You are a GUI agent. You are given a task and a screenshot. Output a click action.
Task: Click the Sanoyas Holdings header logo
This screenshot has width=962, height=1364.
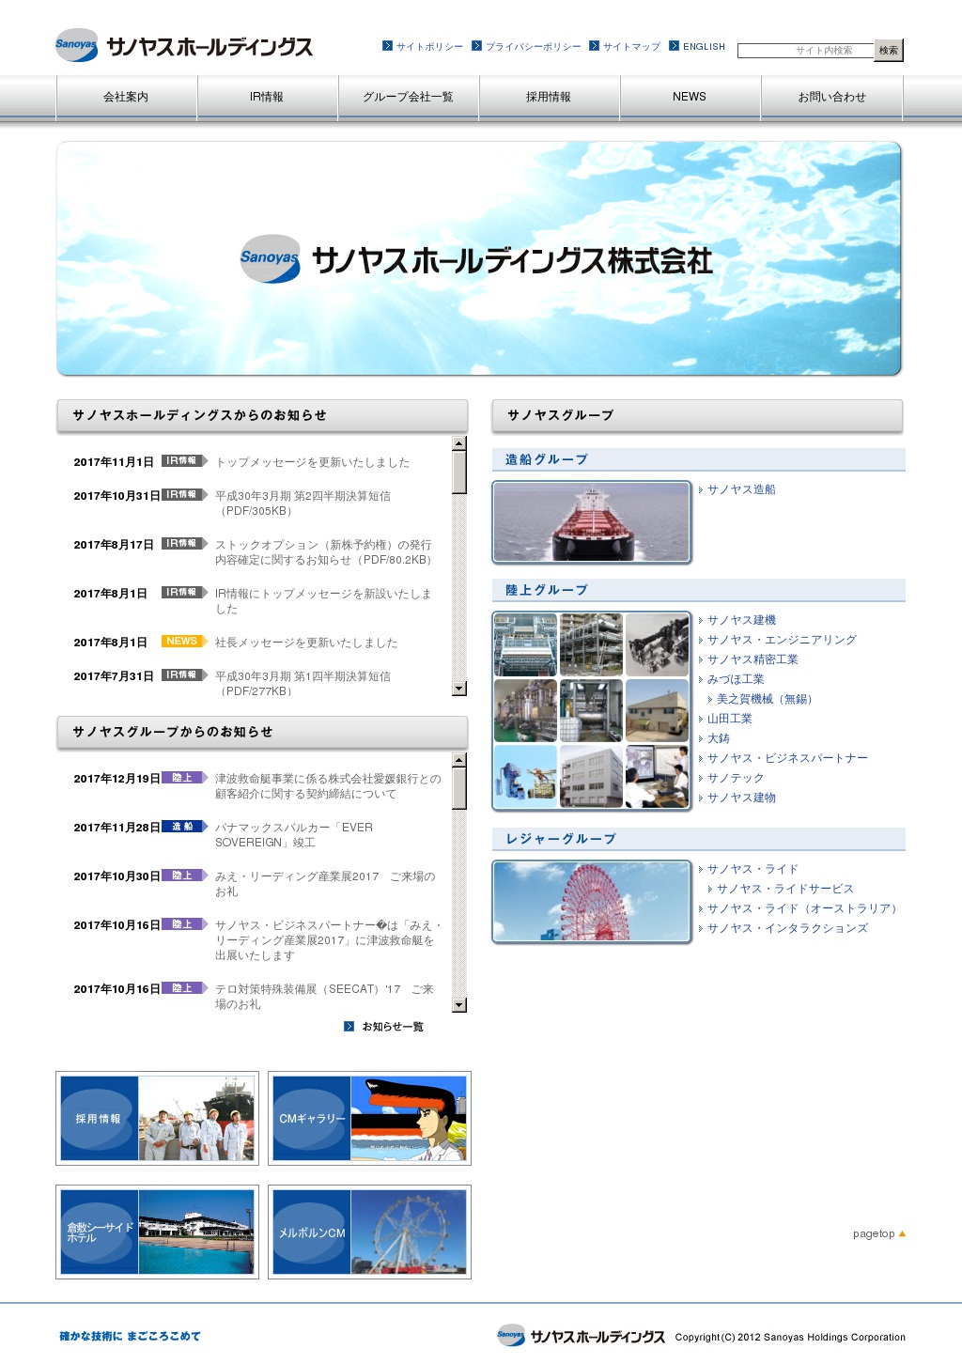point(184,46)
